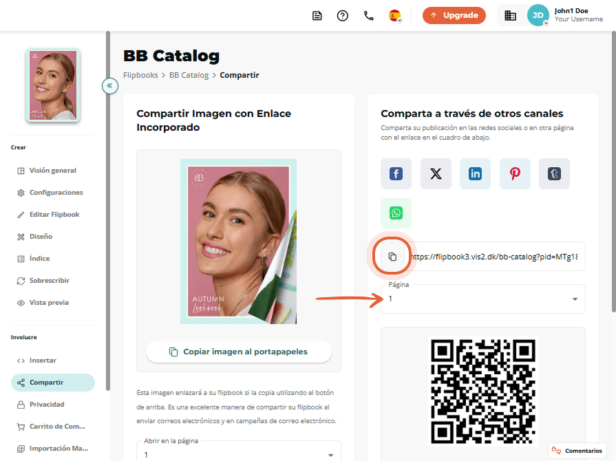Open the document notes icon in top bar
The height and width of the screenshot is (461, 616).
[317, 16]
